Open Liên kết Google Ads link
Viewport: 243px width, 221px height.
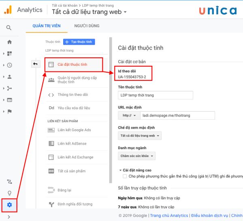(x=74, y=130)
